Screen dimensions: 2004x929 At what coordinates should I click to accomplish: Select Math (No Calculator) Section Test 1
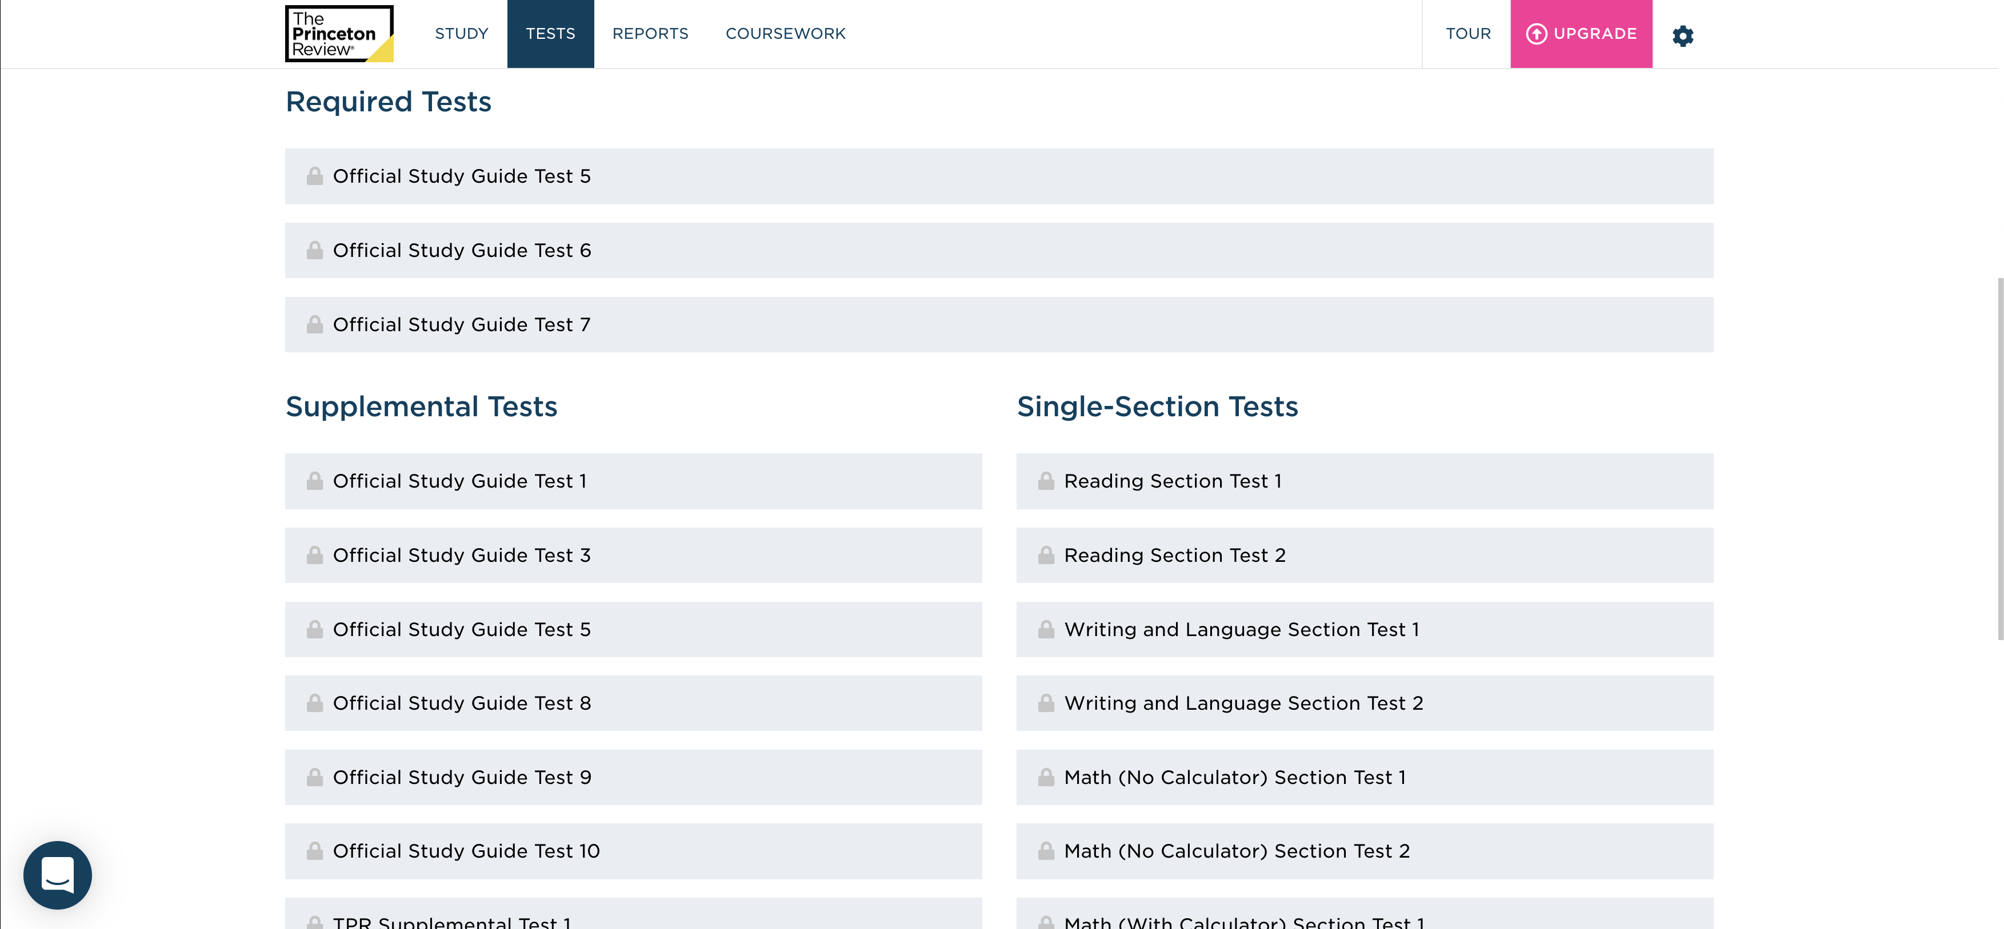click(1235, 778)
